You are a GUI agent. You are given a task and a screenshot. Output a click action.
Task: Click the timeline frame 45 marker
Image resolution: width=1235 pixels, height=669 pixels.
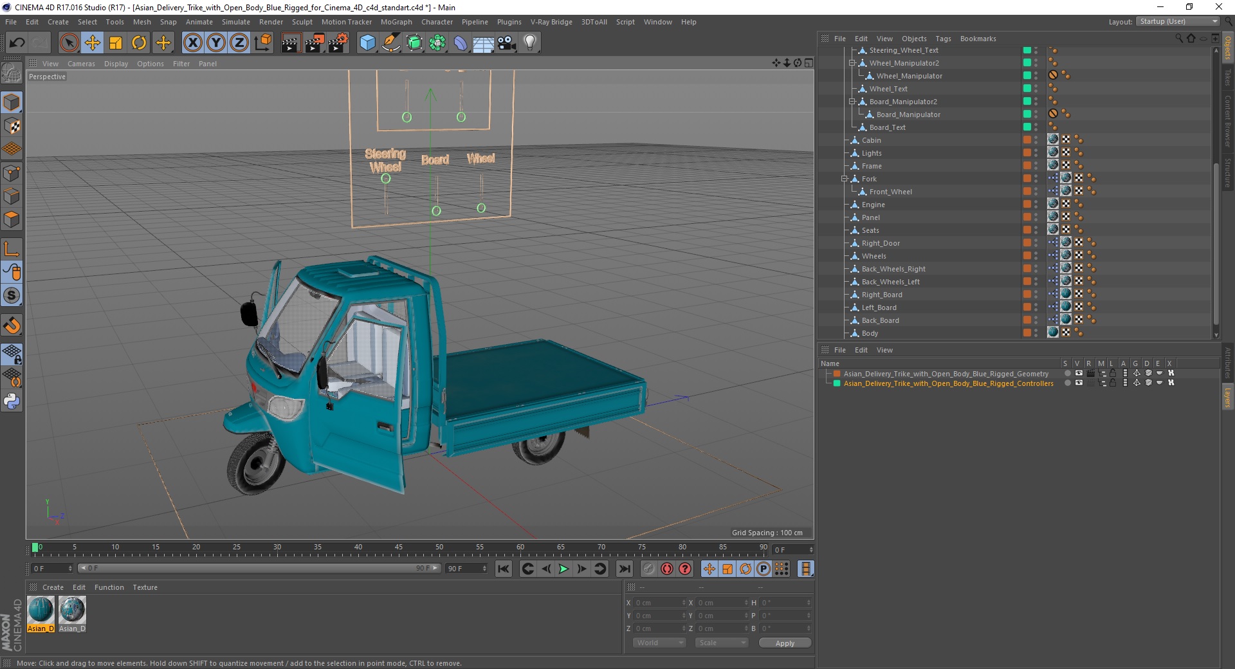pyautogui.click(x=399, y=548)
